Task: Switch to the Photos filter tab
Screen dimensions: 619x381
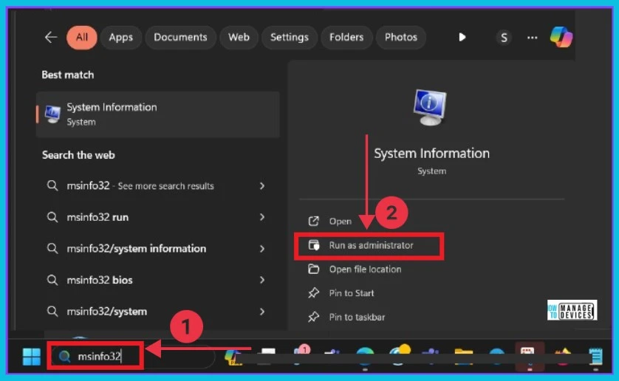Action: coord(400,38)
